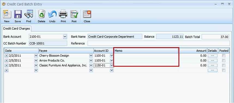Image resolution: width=234 pixels, height=103 pixels.
Task: Click the CC Batch Number field
Action: pyautogui.click(x=48, y=43)
